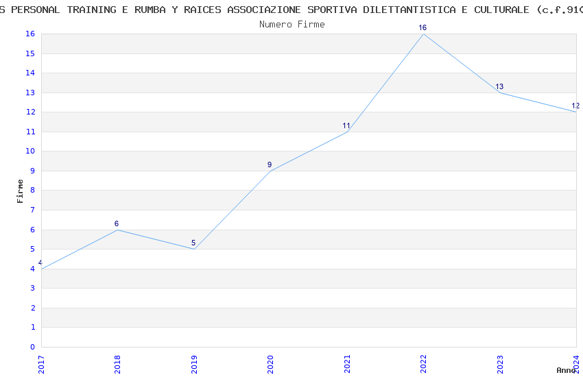Click the y-axis tick label 0
The image size is (583, 377).
click(33, 347)
